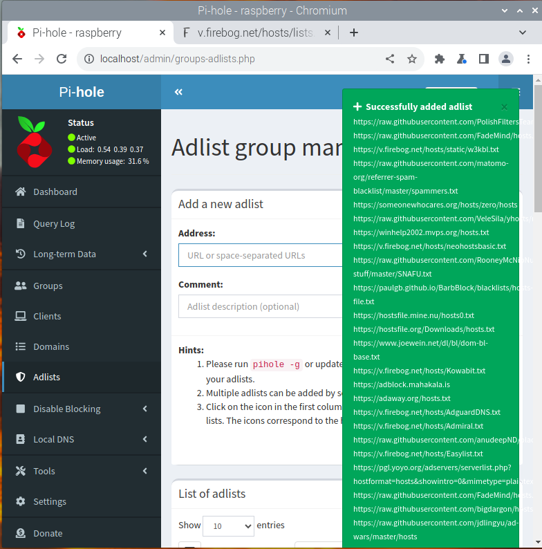Open the Chromium profile avatar
This screenshot has height=549, width=542.
[506, 59]
